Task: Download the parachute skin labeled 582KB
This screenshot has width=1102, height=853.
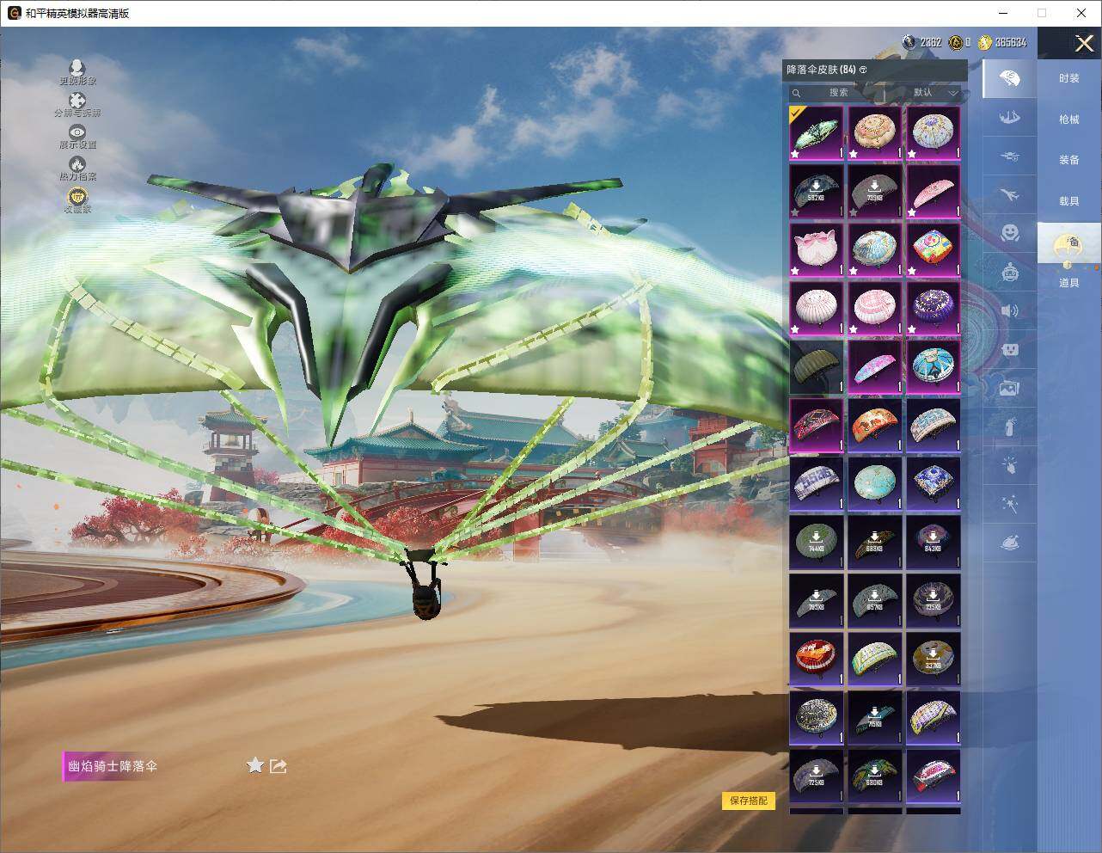Action: click(817, 191)
